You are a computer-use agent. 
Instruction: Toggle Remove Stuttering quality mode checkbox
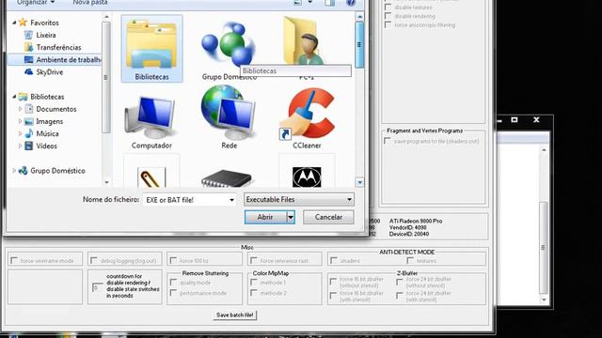pyautogui.click(x=173, y=283)
